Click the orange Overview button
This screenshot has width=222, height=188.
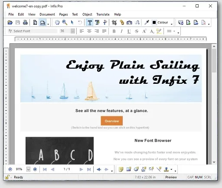112,121
